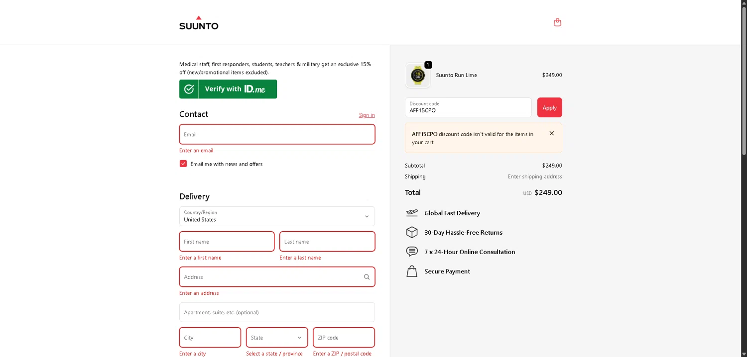Open the State dropdown
This screenshot has width=747, height=357.
(x=277, y=338)
